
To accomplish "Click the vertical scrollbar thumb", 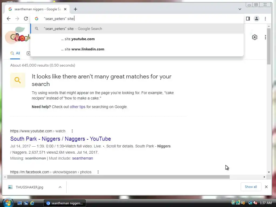I will point(269,46).
